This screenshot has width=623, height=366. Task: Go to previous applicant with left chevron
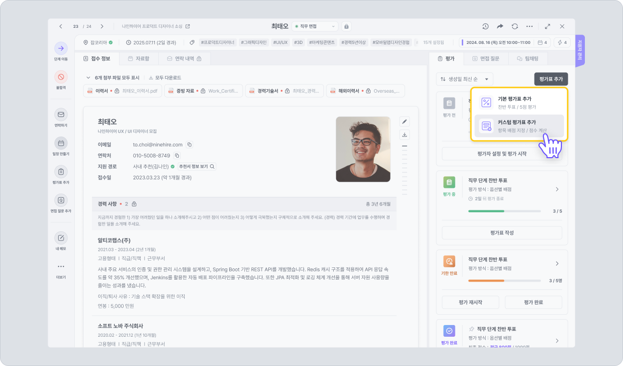(x=61, y=26)
